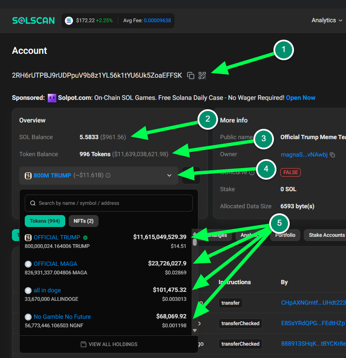Click the 996 Tokens balance text

pyautogui.click(x=95, y=154)
